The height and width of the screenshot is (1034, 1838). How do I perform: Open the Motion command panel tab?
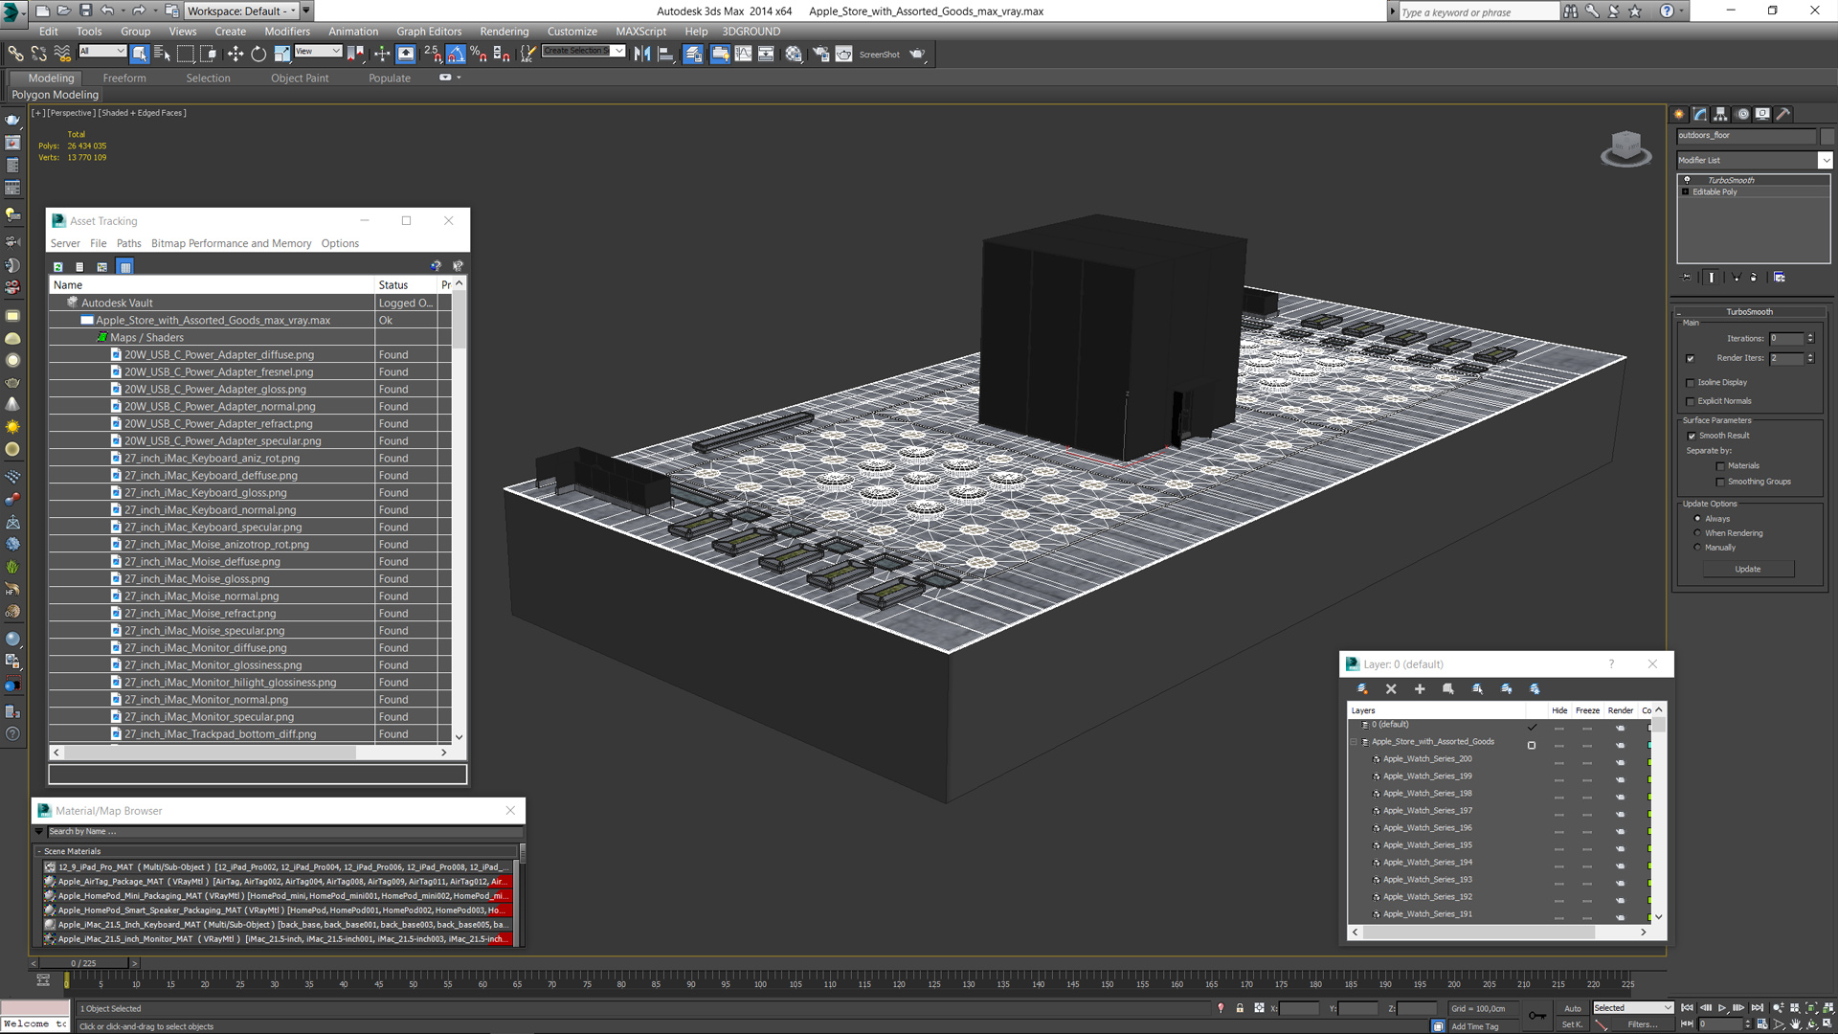click(x=1742, y=114)
